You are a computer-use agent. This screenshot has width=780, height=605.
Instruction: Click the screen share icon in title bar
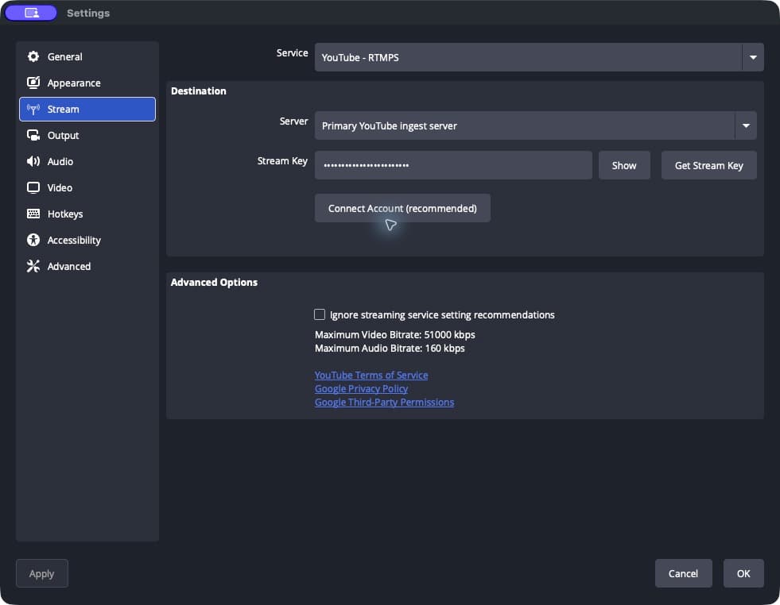click(x=31, y=13)
